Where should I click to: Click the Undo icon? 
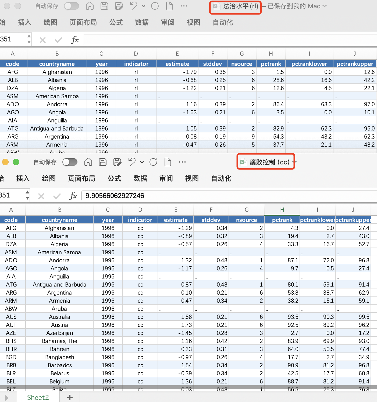134,6
